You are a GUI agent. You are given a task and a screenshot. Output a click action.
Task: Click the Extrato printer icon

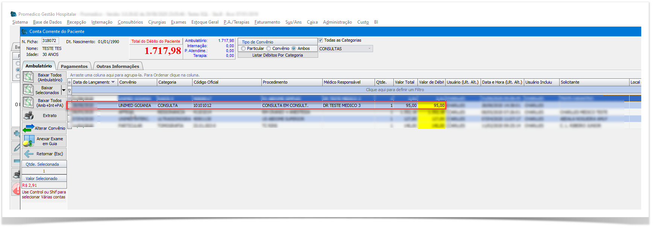click(x=29, y=115)
